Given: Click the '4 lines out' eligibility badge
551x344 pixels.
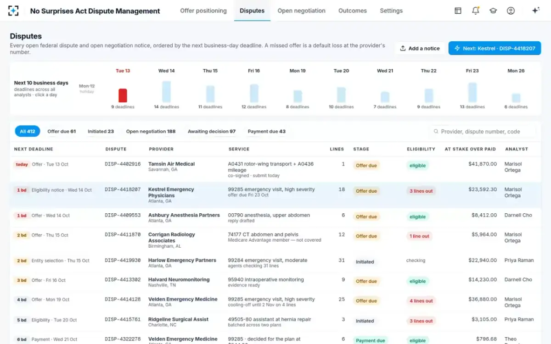Looking at the screenshot, I should click(421, 301).
